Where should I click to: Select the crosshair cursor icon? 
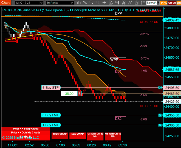tap(104, 3)
